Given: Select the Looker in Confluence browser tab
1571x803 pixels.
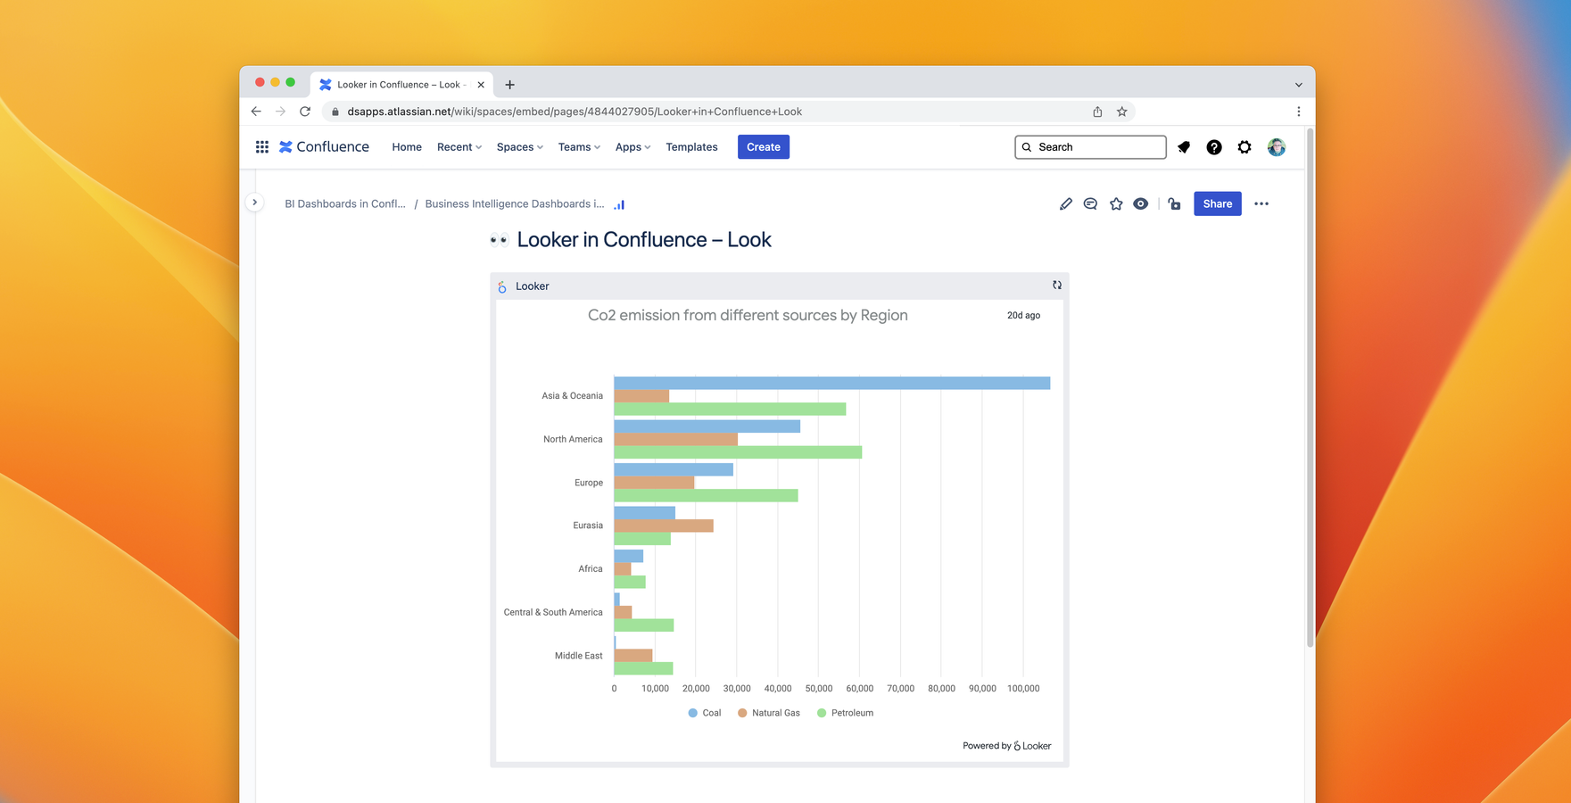Looking at the screenshot, I should click(x=401, y=85).
